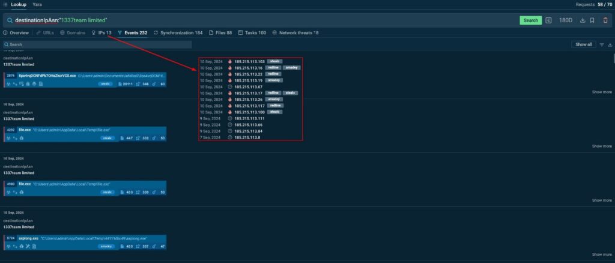Click the red trash icon to clear the query

click(x=605, y=20)
